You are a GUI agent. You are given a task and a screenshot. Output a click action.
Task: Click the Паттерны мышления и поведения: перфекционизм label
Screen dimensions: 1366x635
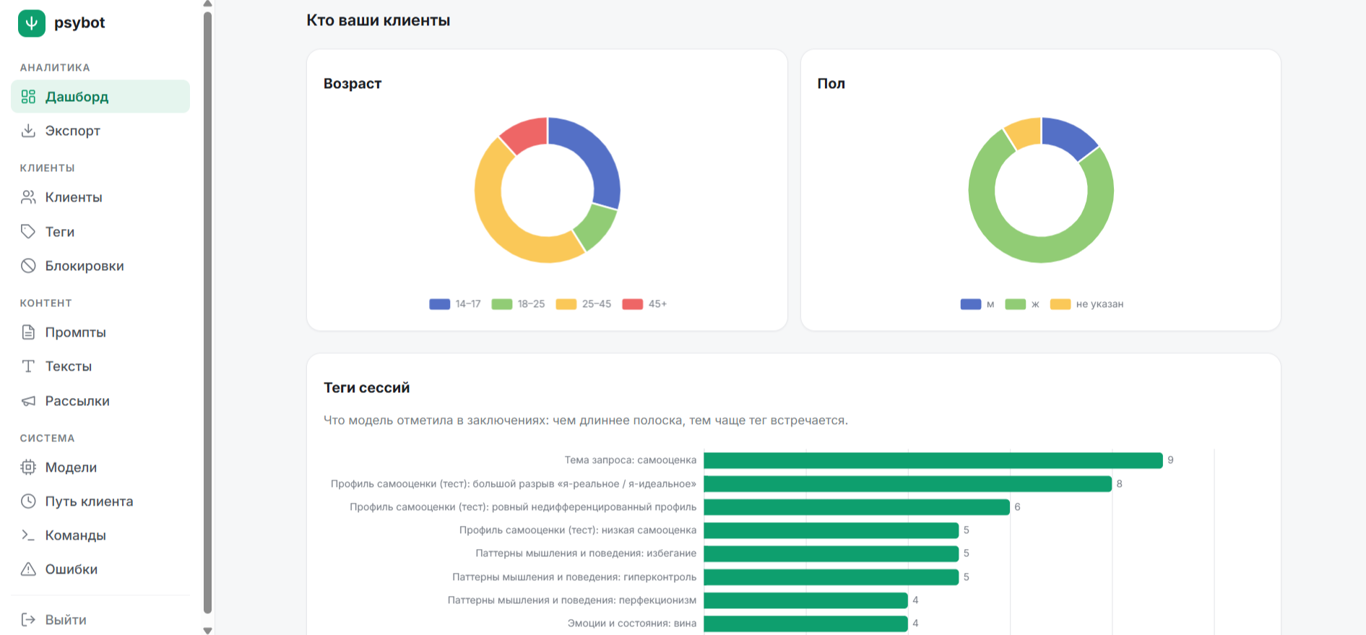click(x=572, y=600)
